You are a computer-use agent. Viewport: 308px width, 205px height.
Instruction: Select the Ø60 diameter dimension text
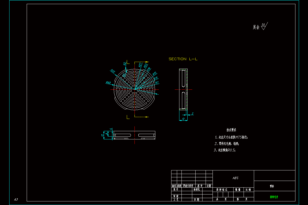click(x=108, y=83)
